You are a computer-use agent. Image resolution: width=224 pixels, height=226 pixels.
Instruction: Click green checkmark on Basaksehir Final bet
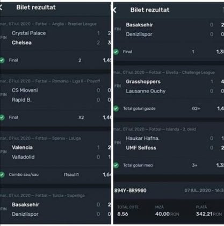(x=116, y=52)
